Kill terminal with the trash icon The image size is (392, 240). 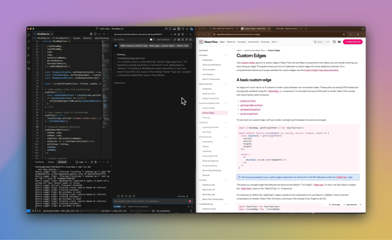96,162
